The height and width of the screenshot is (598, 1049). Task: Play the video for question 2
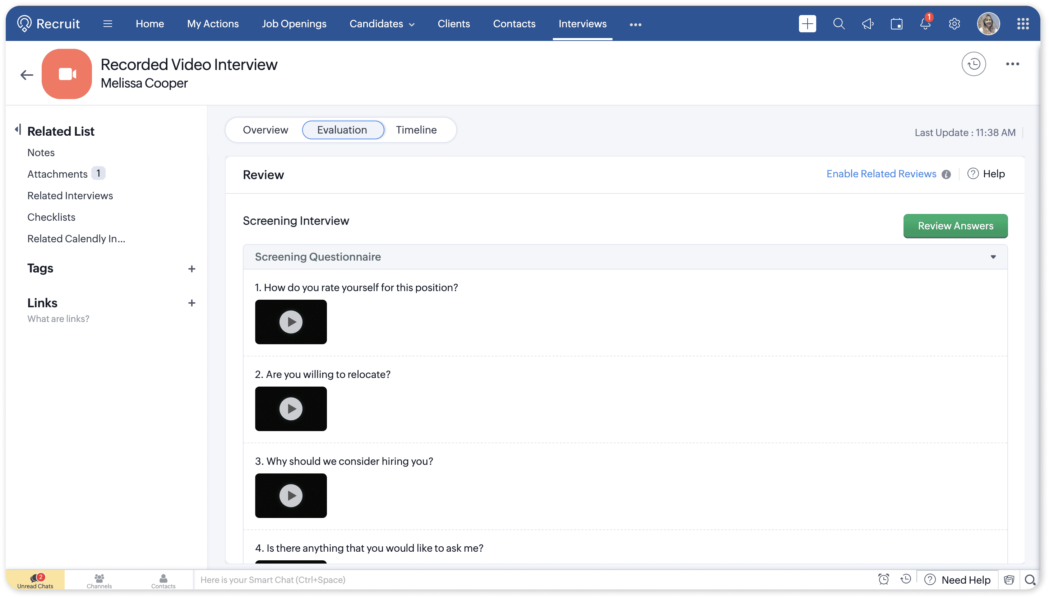(x=291, y=409)
